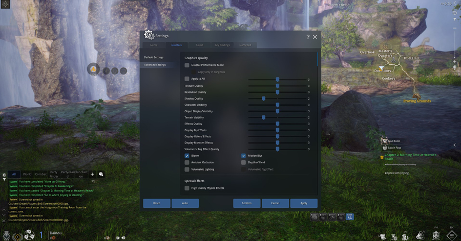
Task: Open the Soul Boost icon
Action: [384, 141]
